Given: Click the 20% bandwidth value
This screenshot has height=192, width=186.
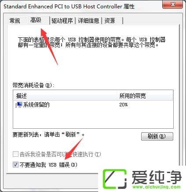Looking at the screenshot, I should (124, 105).
